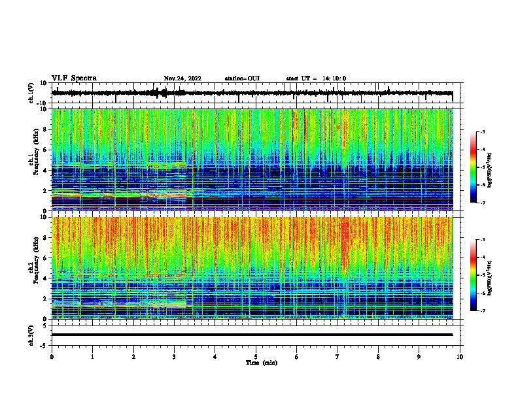This screenshot has width=518, height=400.
Task: Click the "-7" label on ch.1 color bar
Action: 482,203
